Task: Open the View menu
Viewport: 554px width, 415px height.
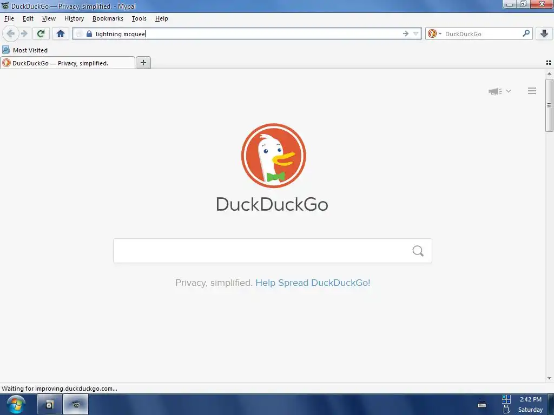Action: pyautogui.click(x=49, y=18)
